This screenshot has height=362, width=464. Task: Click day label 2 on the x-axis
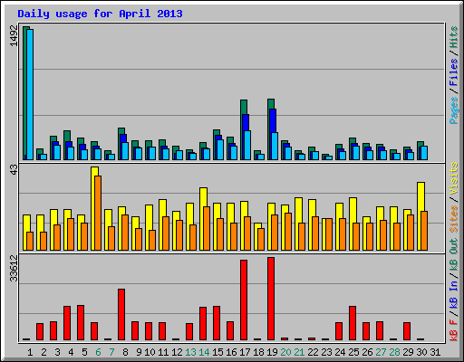pyautogui.click(x=43, y=352)
